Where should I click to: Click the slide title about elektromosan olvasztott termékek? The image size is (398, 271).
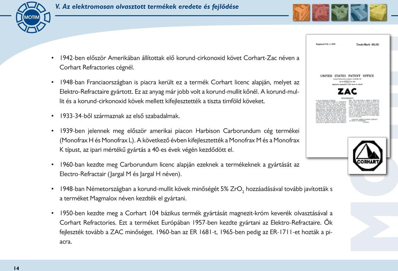147,7
